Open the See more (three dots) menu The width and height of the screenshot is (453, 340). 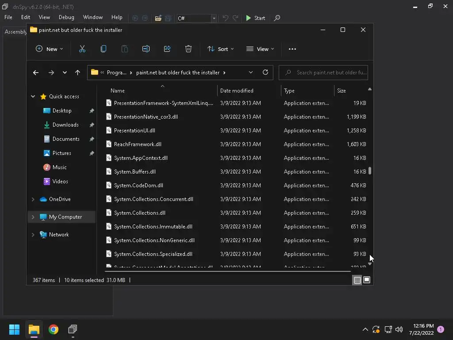292,49
